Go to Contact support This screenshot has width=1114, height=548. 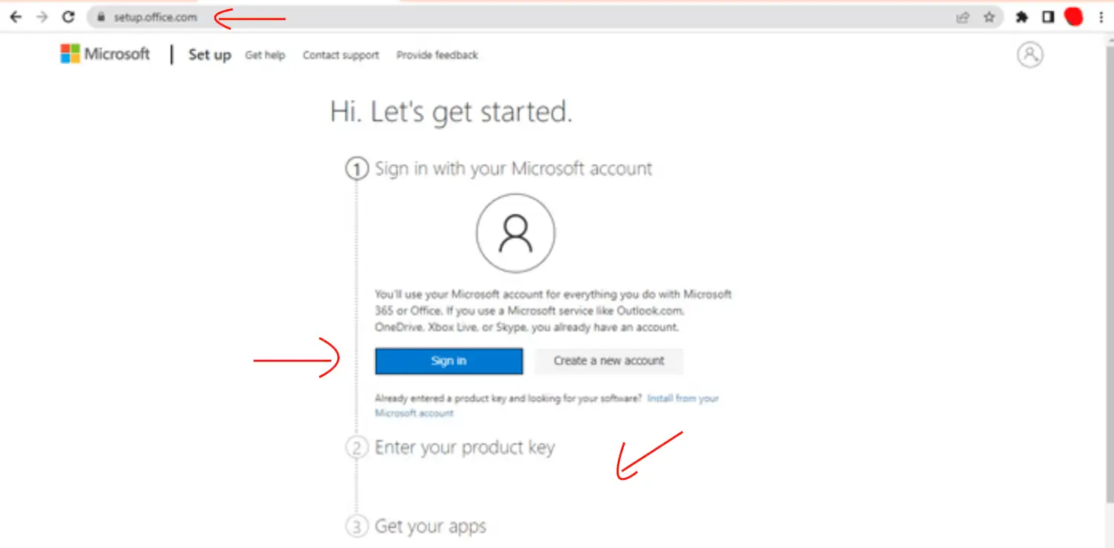[x=341, y=55]
